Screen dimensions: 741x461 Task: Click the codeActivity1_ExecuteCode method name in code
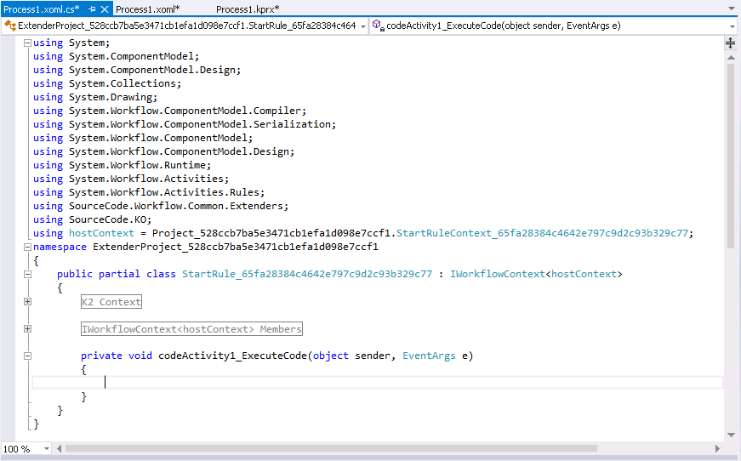coord(232,356)
